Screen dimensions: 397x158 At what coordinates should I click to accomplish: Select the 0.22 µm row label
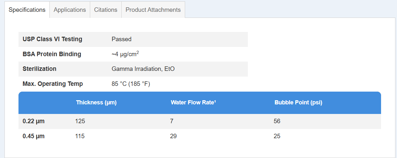[x=33, y=121]
